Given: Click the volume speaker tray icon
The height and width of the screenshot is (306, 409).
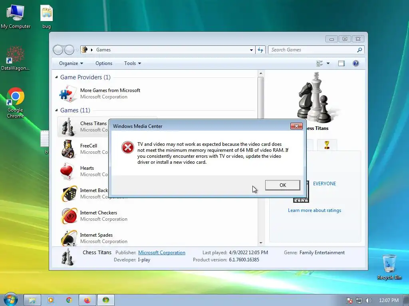Looking at the screenshot, I should tap(368, 300).
